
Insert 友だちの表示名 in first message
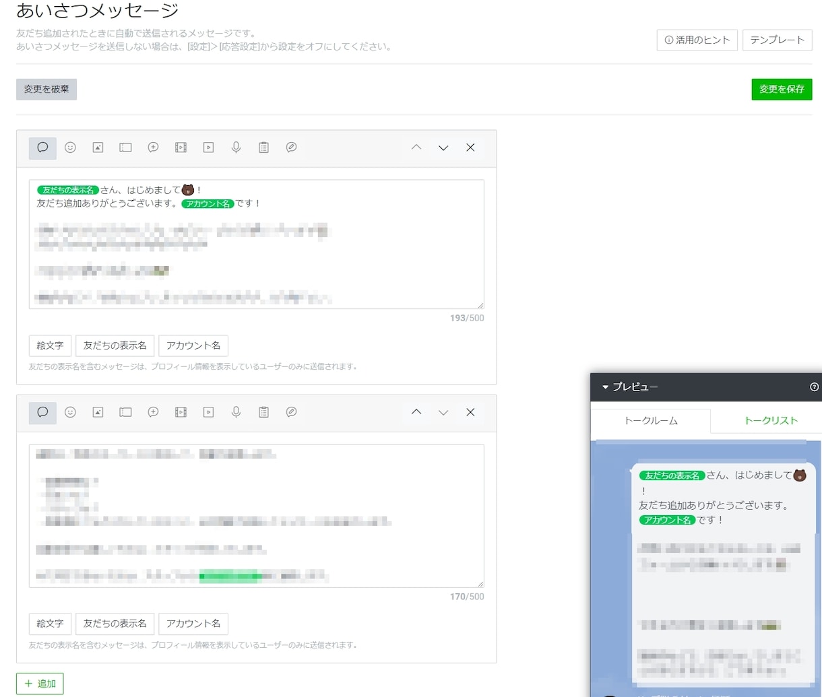click(x=115, y=345)
